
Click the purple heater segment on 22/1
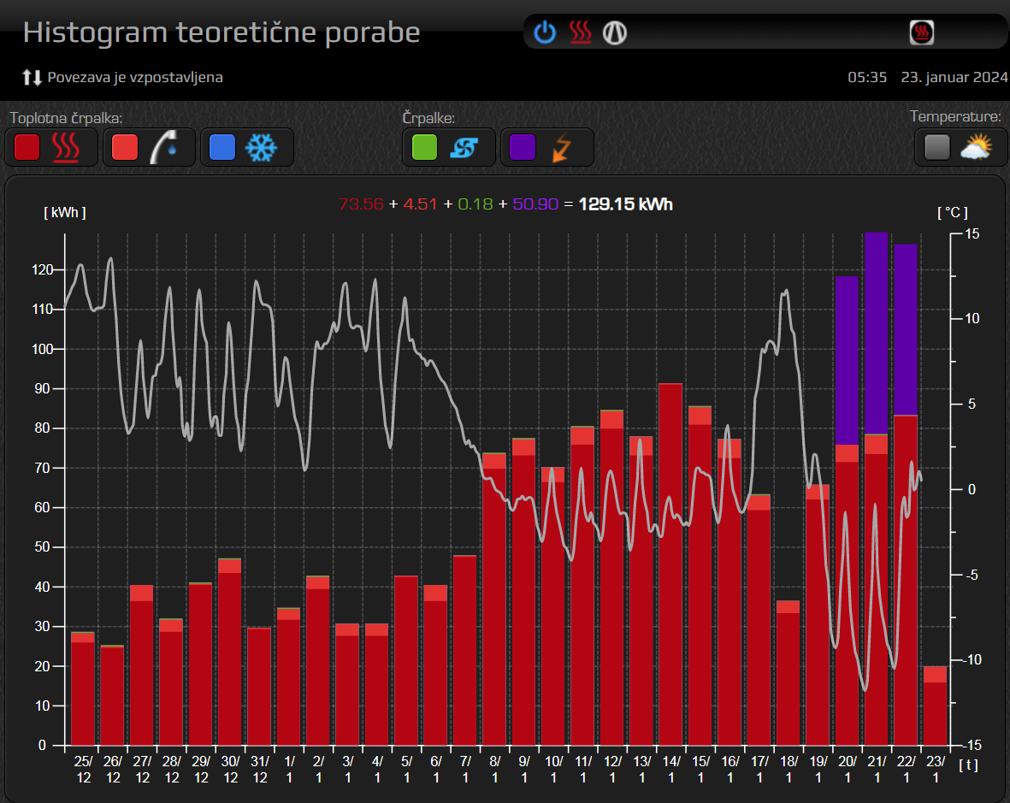[906, 330]
